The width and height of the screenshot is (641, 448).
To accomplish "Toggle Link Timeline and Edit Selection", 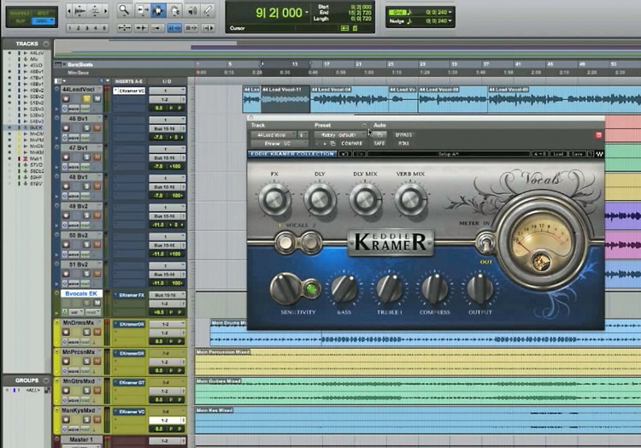I will point(174,28).
